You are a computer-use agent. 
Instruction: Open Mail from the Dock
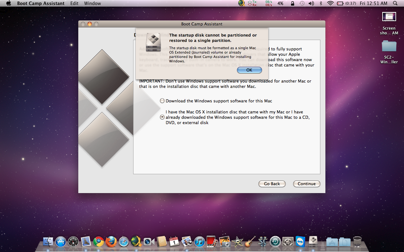pos(86,242)
